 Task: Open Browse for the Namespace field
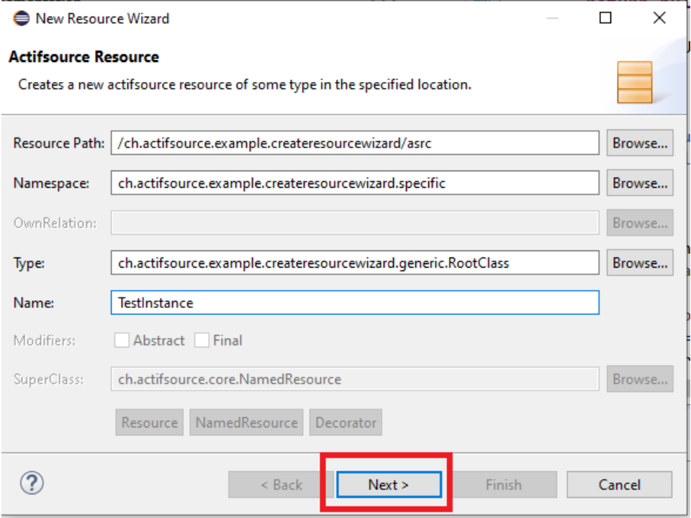click(639, 183)
